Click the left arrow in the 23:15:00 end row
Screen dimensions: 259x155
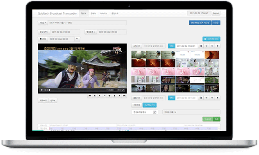point(206,98)
